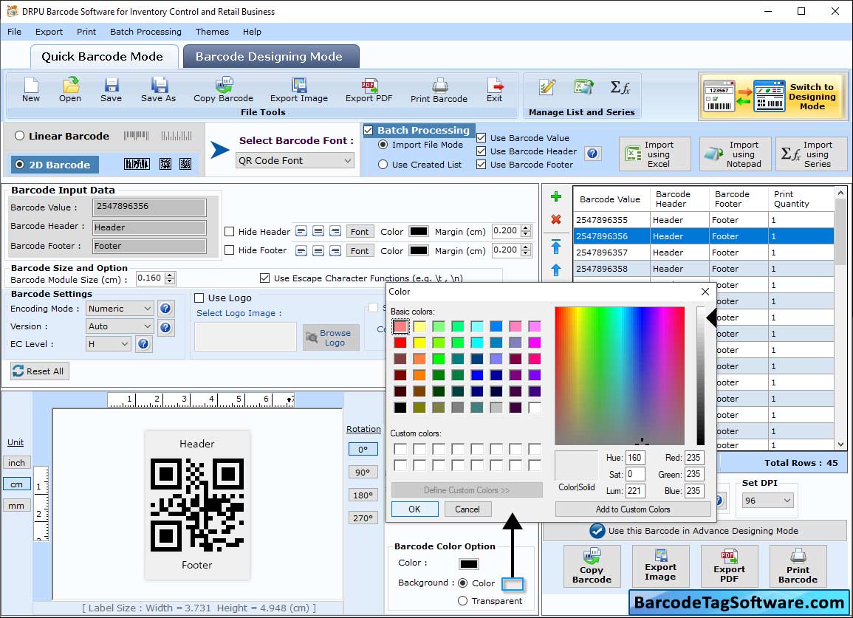Pick the pure red basic color swatch
The height and width of the screenshot is (618, 853).
click(400, 343)
